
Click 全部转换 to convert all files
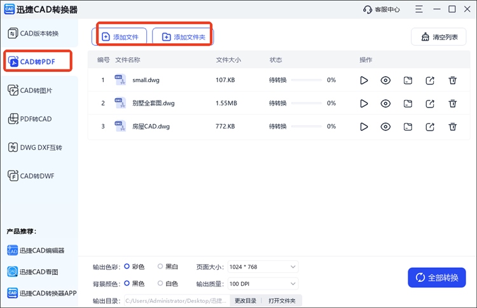(437, 277)
